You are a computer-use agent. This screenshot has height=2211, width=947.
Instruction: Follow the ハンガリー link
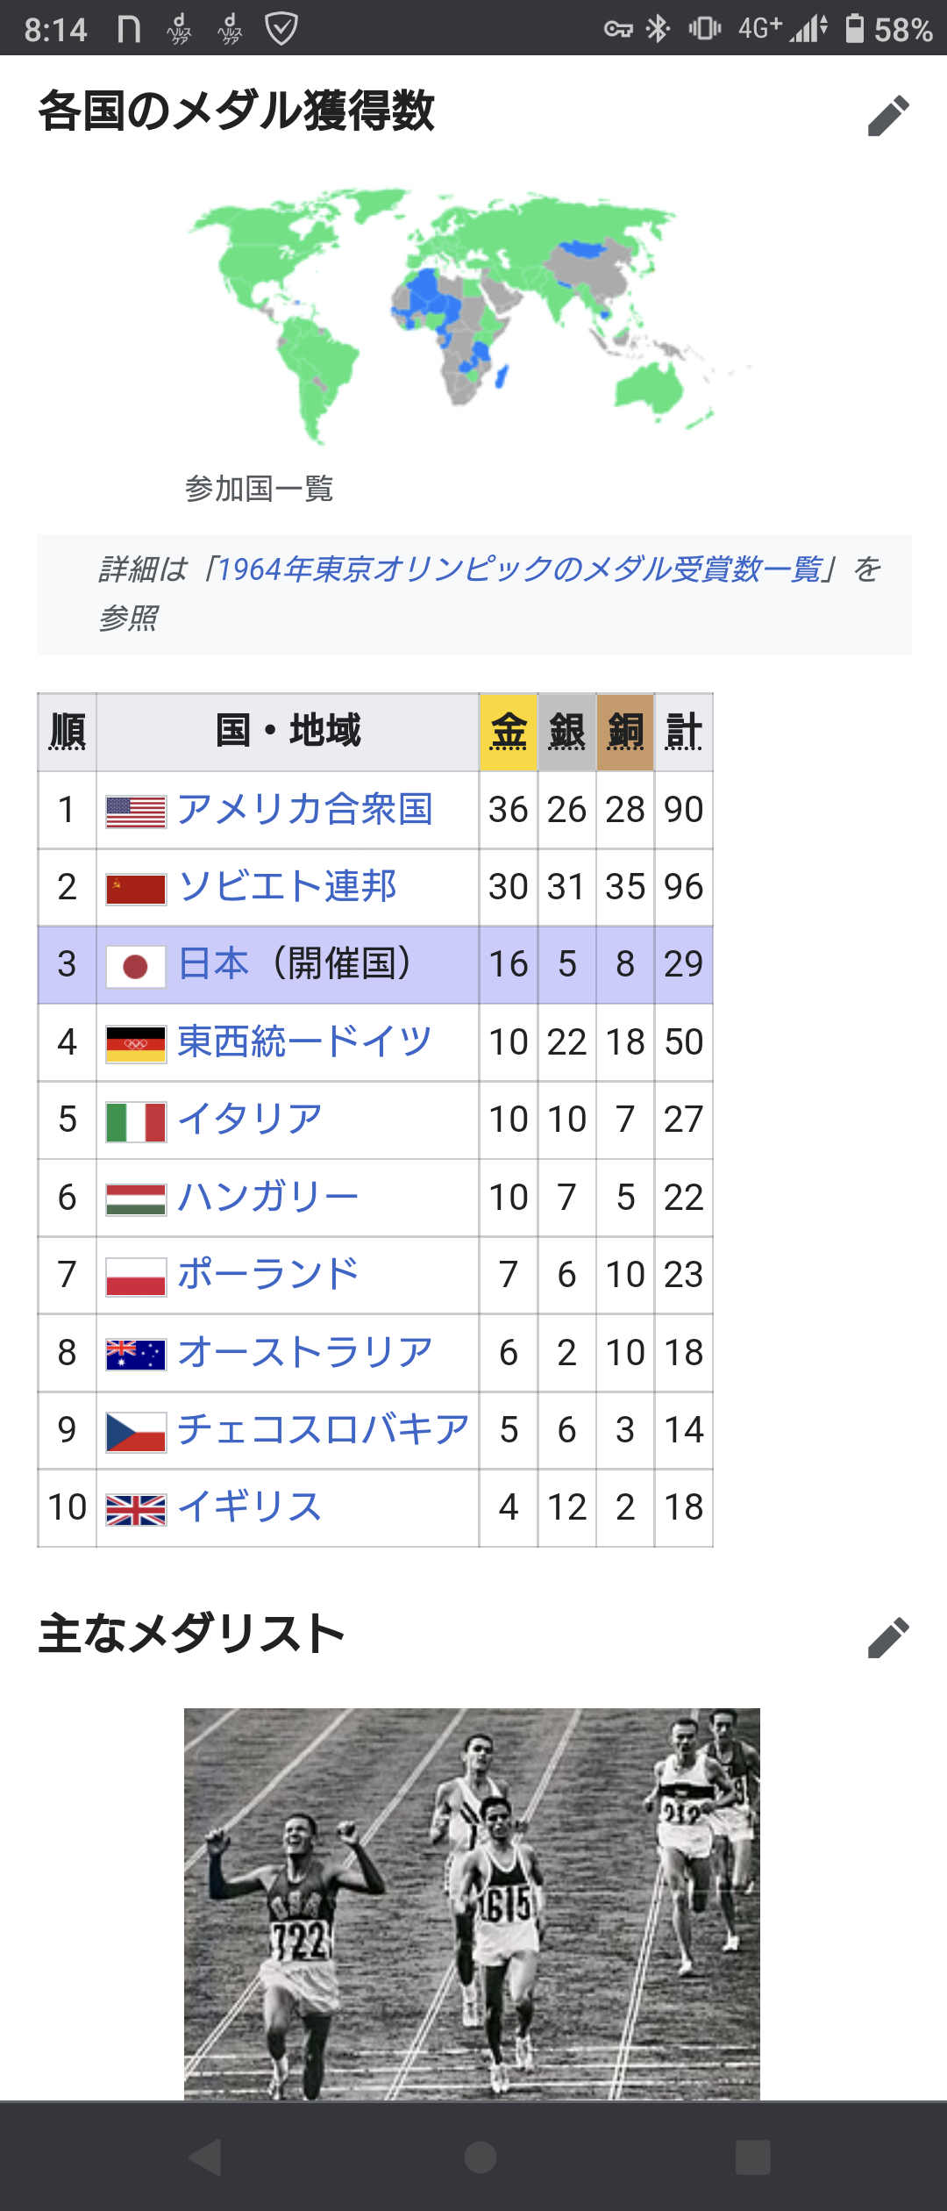[268, 1197]
